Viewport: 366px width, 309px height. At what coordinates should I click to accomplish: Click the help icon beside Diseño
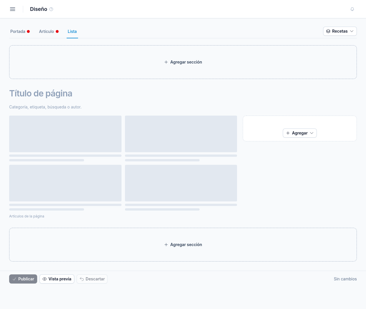(51, 9)
